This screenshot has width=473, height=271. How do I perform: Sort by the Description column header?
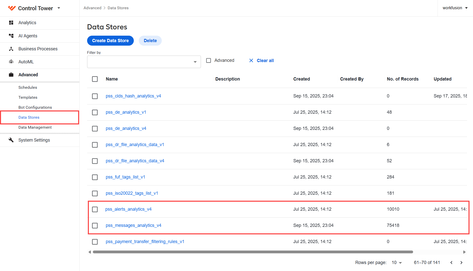(228, 79)
